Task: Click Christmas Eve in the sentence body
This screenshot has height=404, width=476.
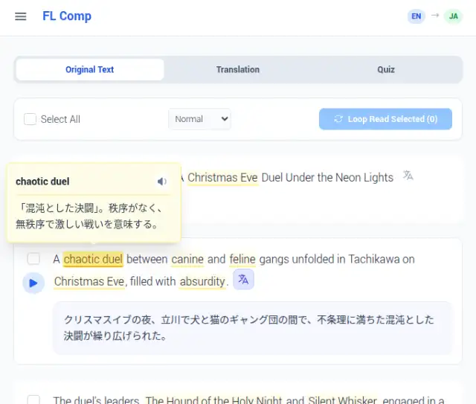Action: coord(89,281)
